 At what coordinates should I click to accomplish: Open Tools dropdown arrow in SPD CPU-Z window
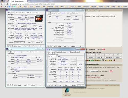point(69,85)
